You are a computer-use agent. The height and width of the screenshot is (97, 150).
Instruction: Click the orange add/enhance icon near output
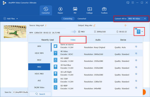coord(125,25)
